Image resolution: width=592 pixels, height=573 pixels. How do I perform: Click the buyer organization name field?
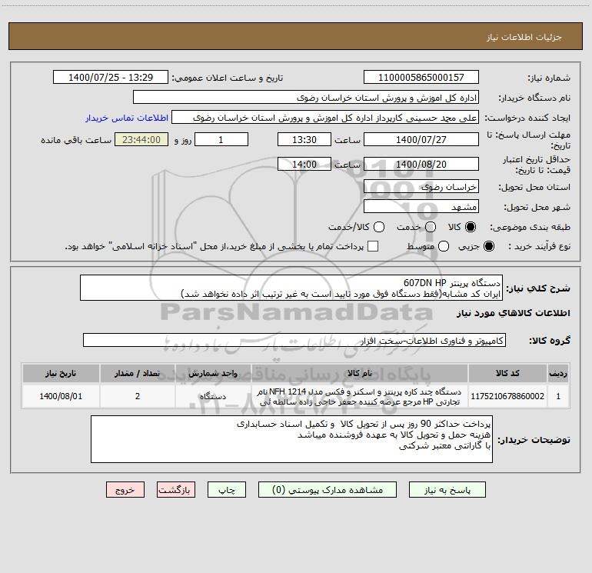tap(306, 98)
